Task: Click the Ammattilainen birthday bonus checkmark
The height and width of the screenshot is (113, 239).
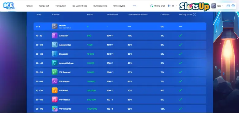Action: 180,63
